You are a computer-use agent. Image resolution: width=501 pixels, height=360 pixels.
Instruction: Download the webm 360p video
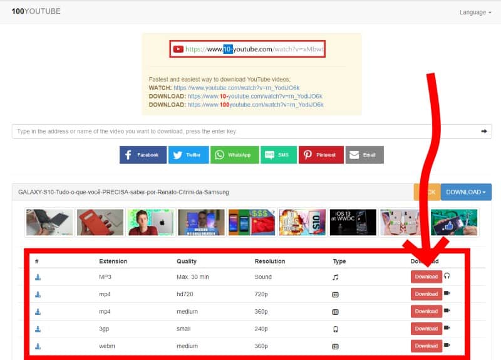pyautogui.click(x=426, y=346)
